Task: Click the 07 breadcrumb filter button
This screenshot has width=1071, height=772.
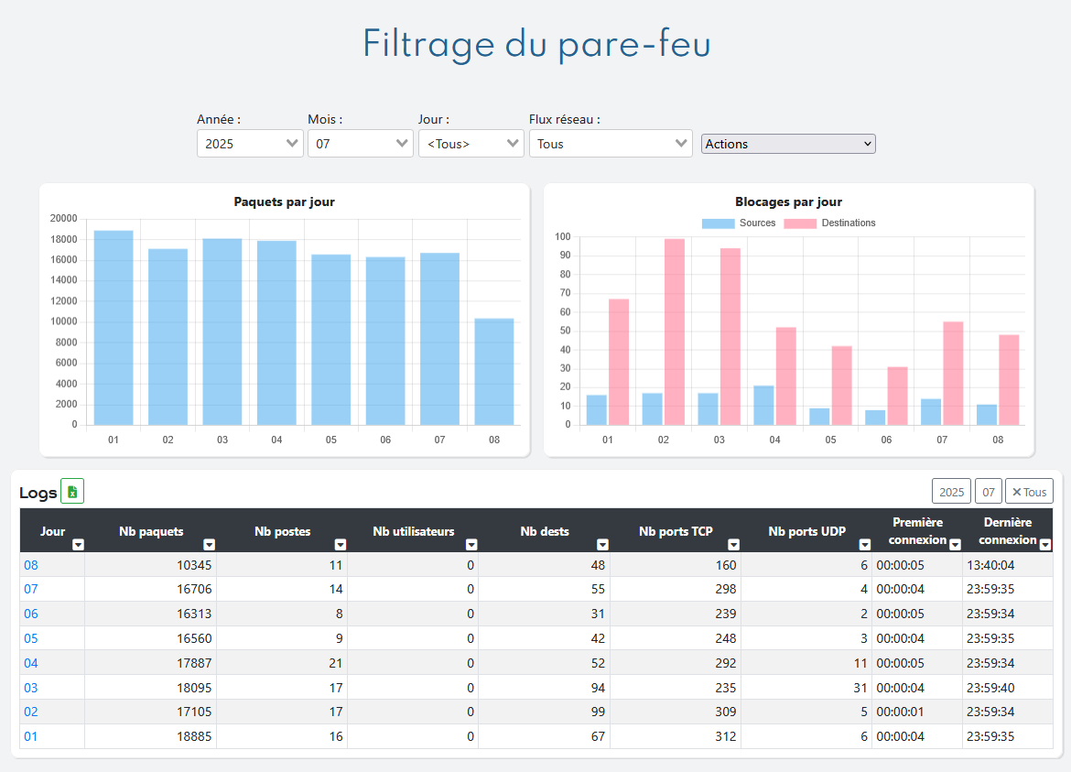Action: tap(989, 492)
